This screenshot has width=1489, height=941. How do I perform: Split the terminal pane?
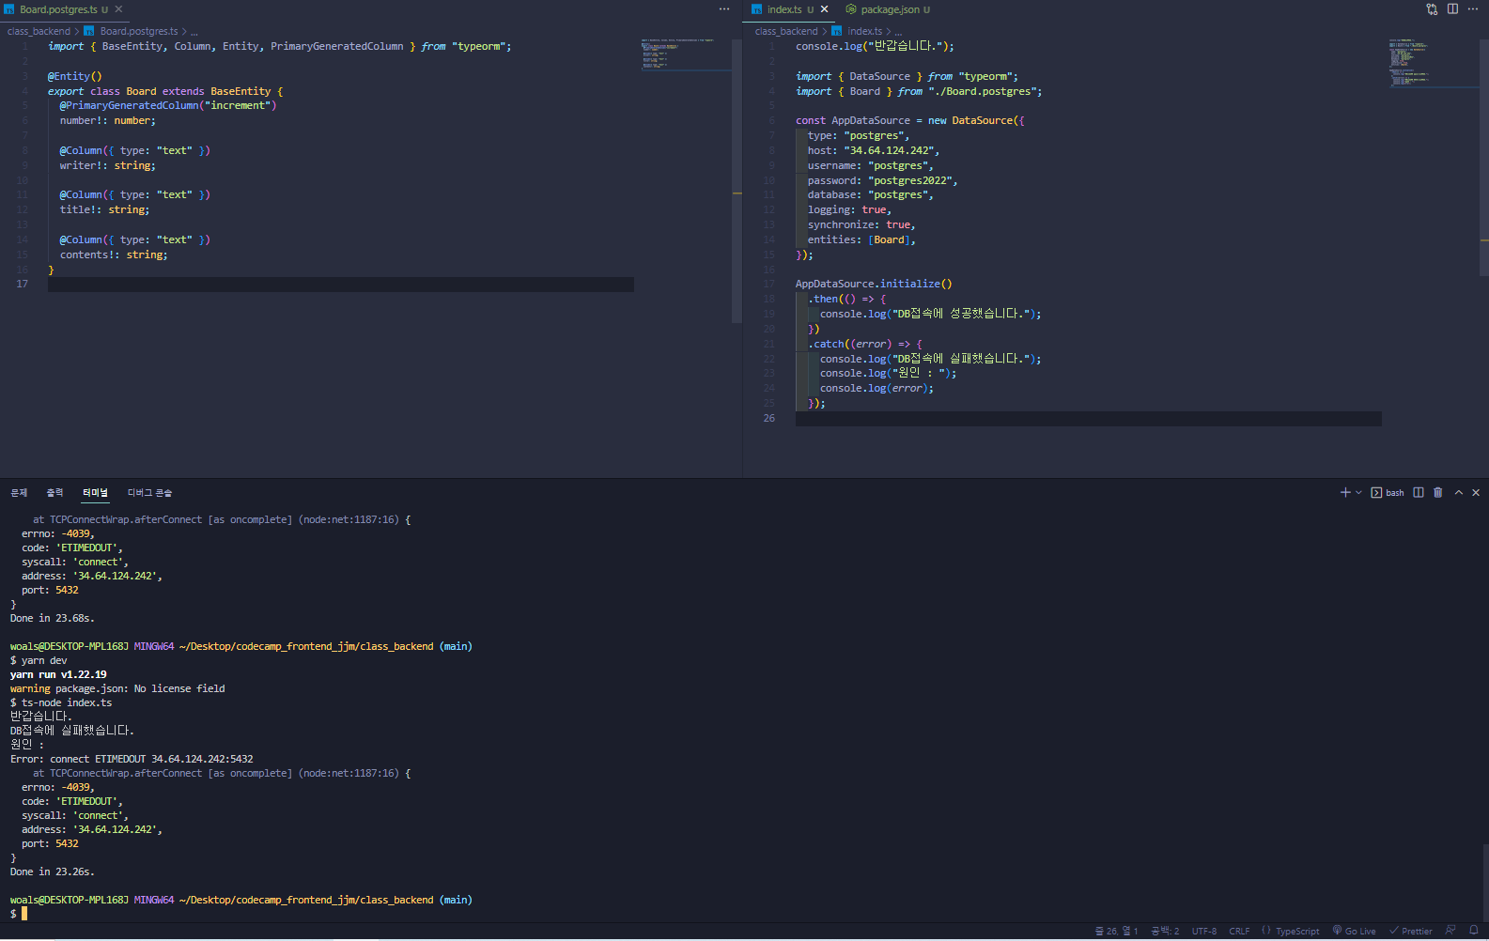click(x=1419, y=492)
